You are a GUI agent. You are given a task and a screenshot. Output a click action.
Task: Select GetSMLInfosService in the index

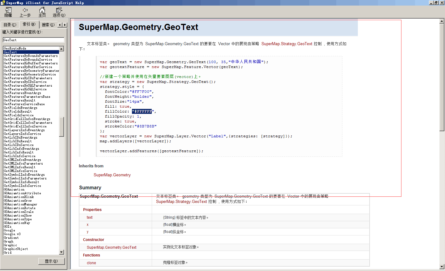pos(20,171)
